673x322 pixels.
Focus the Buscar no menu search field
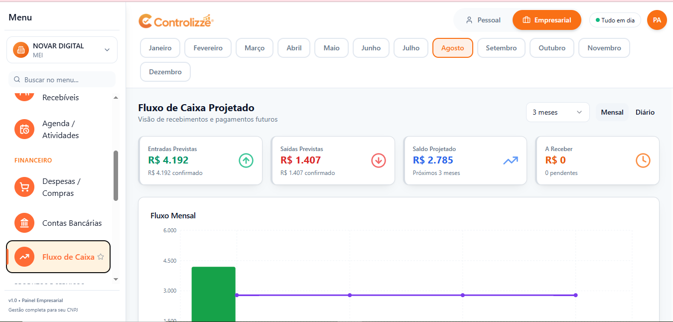pyautogui.click(x=62, y=80)
